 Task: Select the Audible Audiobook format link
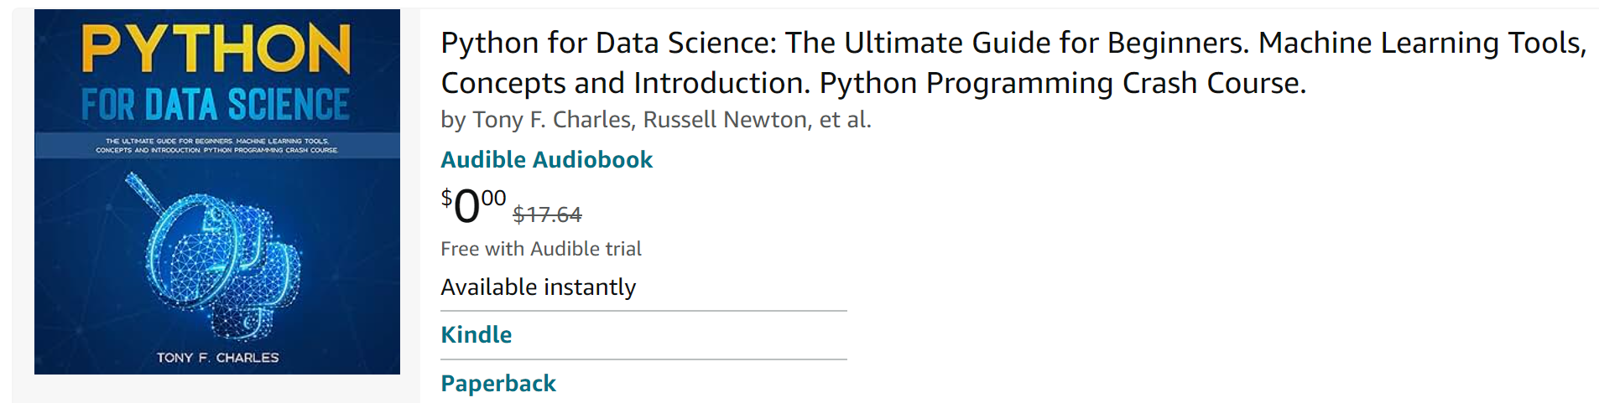coord(546,159)
